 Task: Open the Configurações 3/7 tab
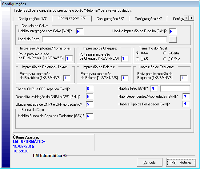[x=110, y=19]
